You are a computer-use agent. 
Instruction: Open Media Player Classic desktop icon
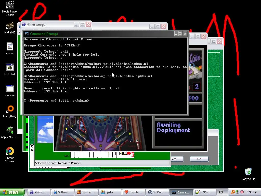10,8
